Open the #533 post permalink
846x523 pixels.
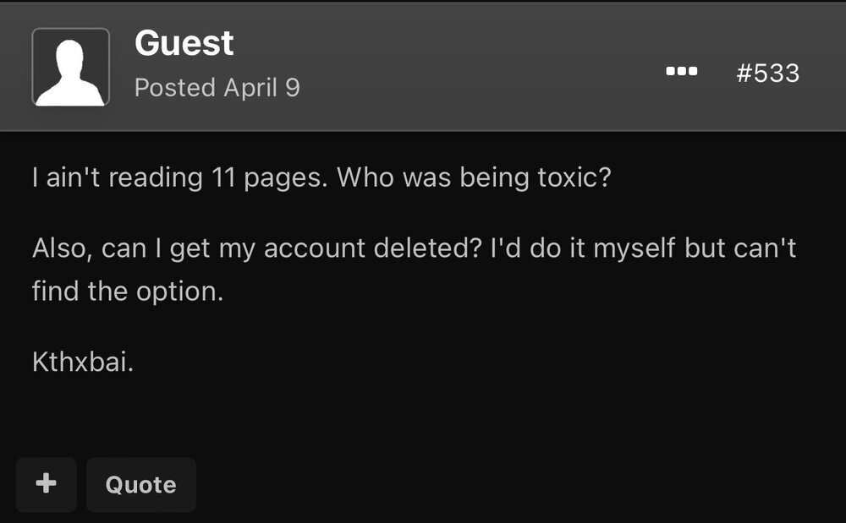pos(767,73)
